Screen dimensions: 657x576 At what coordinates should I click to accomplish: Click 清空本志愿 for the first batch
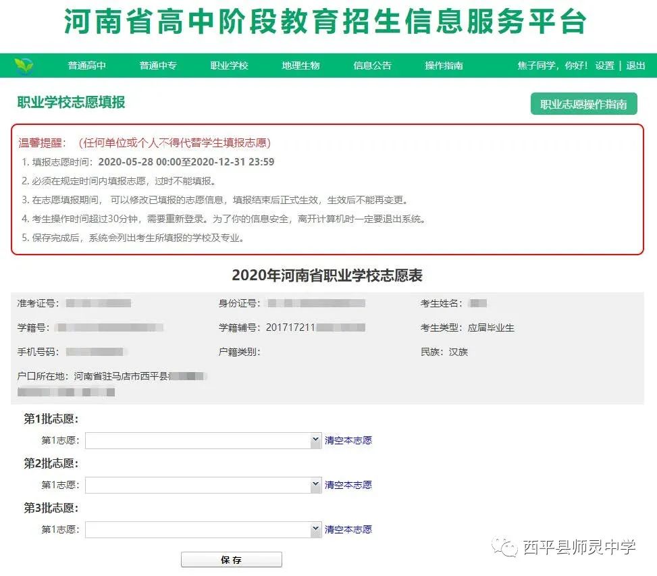348,440
